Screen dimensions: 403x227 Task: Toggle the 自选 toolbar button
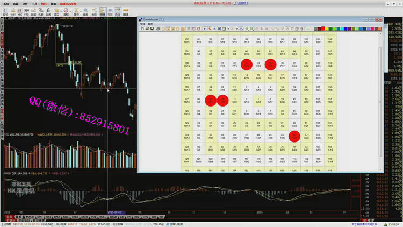click(x=118, y=12)
